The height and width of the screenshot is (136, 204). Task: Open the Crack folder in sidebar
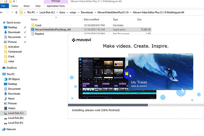(x=11, y=56)
